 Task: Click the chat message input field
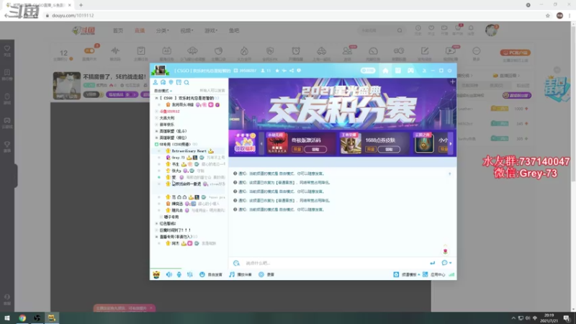click(334, 263)
